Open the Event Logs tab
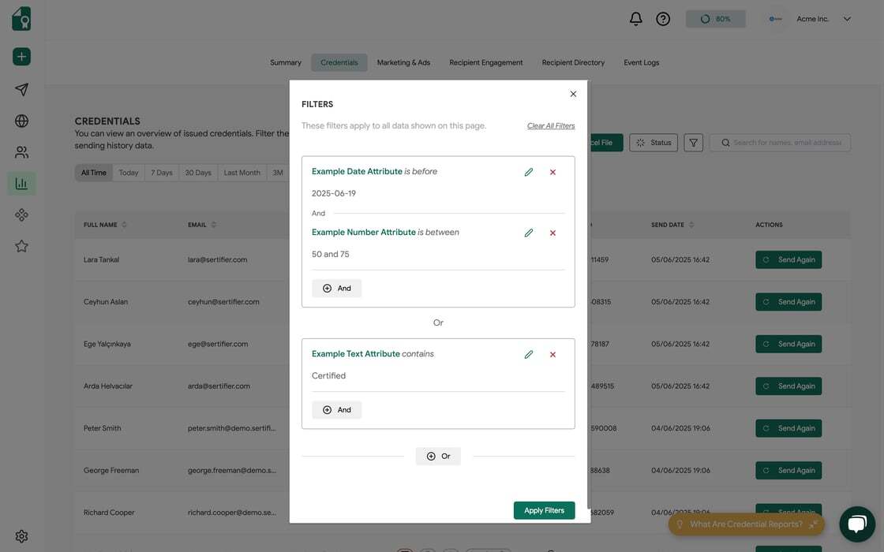The width and height of the screenshot is (884, 552). click(x=641, y=62)
